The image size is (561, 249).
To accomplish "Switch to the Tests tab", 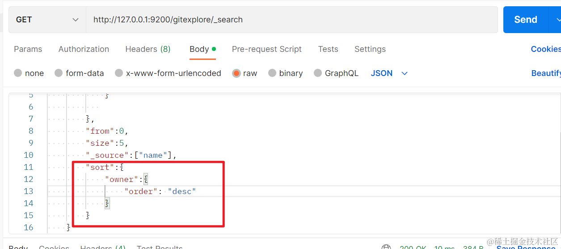I will 328,49.
